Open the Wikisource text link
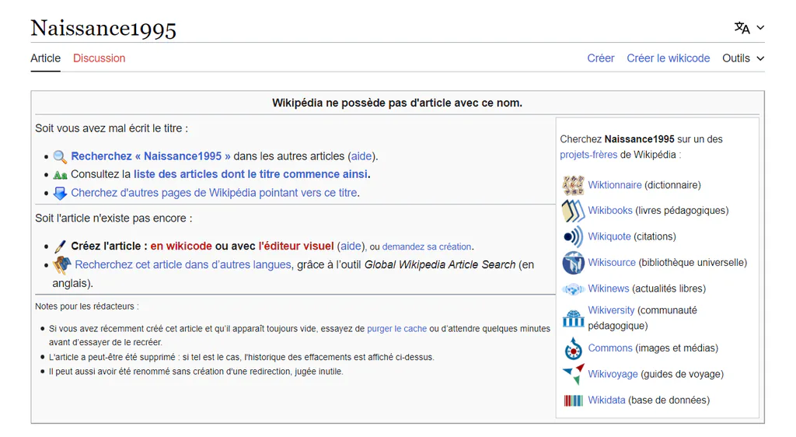The width and height of the screenshot is (796, 437). 612,263
